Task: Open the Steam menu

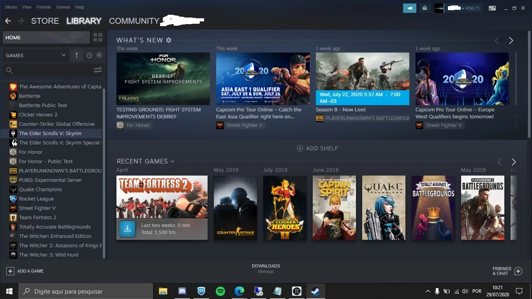Action: tap(11, 7)
